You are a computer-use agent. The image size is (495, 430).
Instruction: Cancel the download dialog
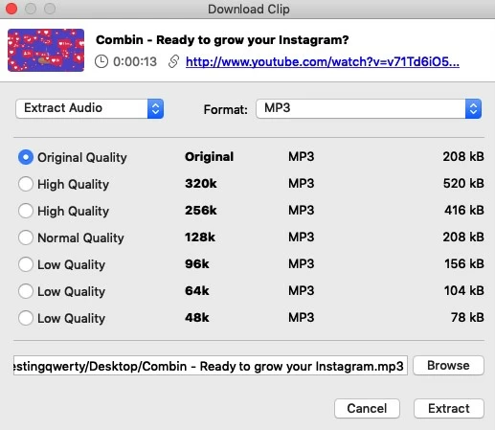pyautogui.click(x=367, y=408)
